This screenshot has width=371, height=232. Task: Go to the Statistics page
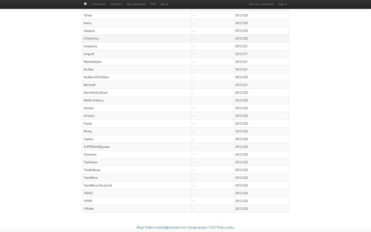(116, 4)
